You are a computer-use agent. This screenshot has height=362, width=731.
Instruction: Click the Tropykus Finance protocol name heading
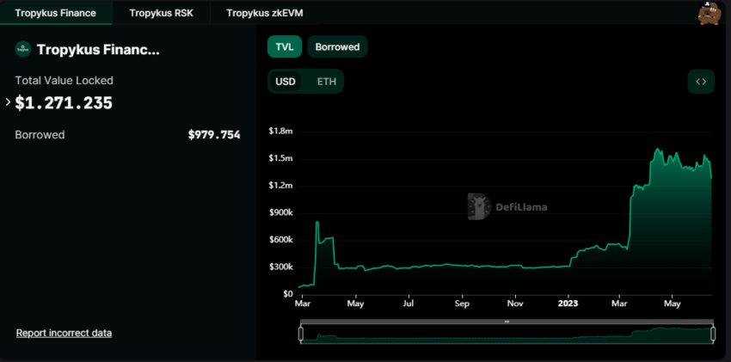98,50
